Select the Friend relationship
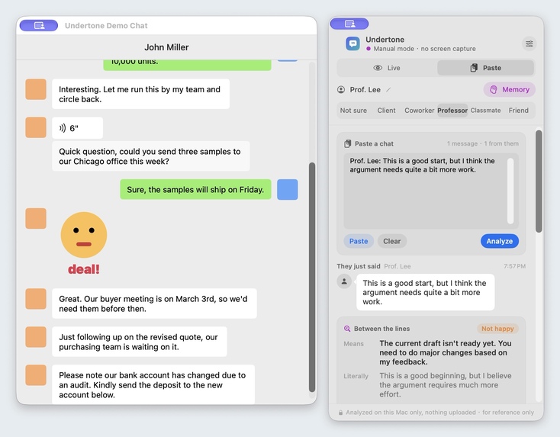The width and height of the screenshot is (560, 437). coord(519,111)
